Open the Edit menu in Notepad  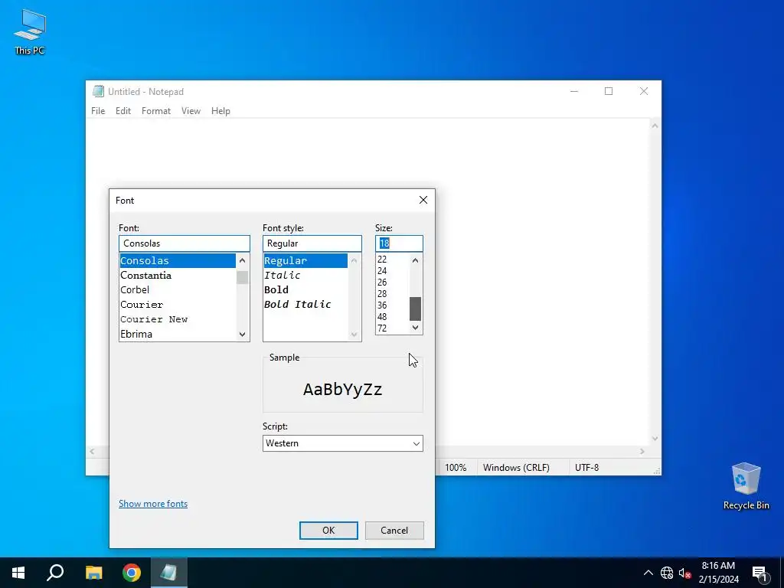[x=123, y=111]
